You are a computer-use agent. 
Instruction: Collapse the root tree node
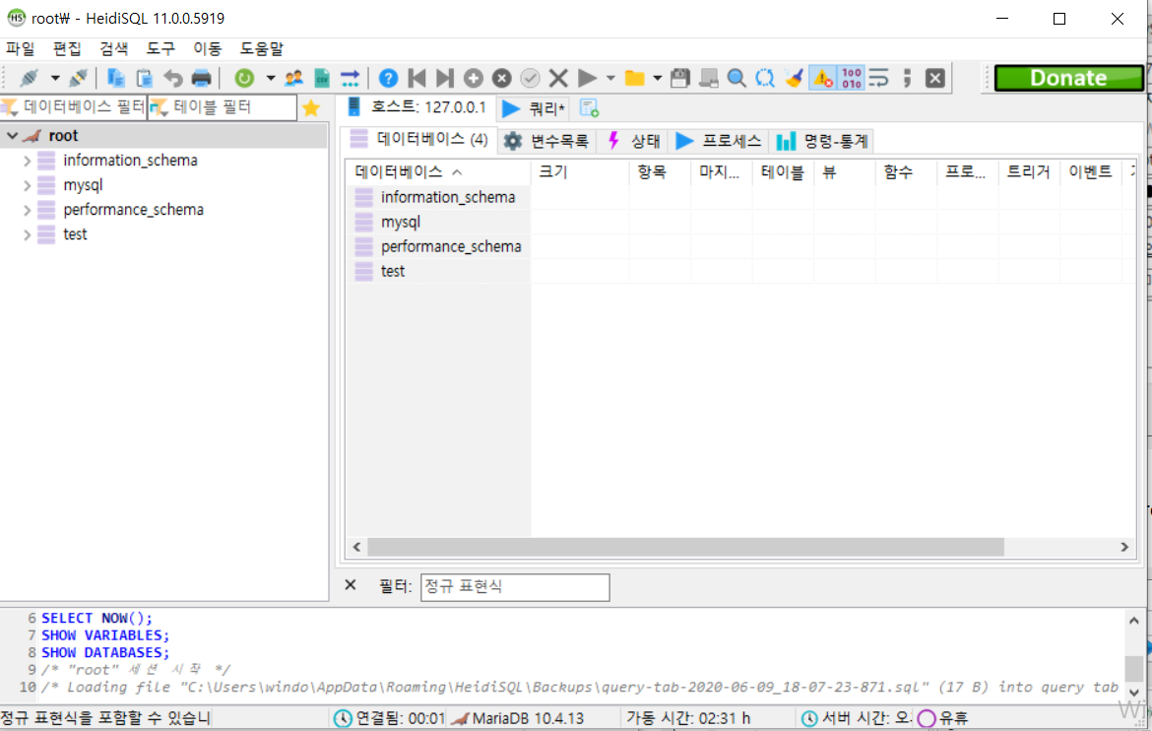[x=13, y=135]
